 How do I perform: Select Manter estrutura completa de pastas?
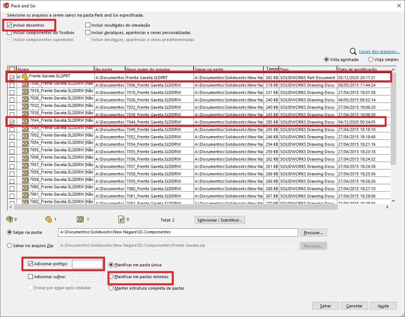pos(111,288)
